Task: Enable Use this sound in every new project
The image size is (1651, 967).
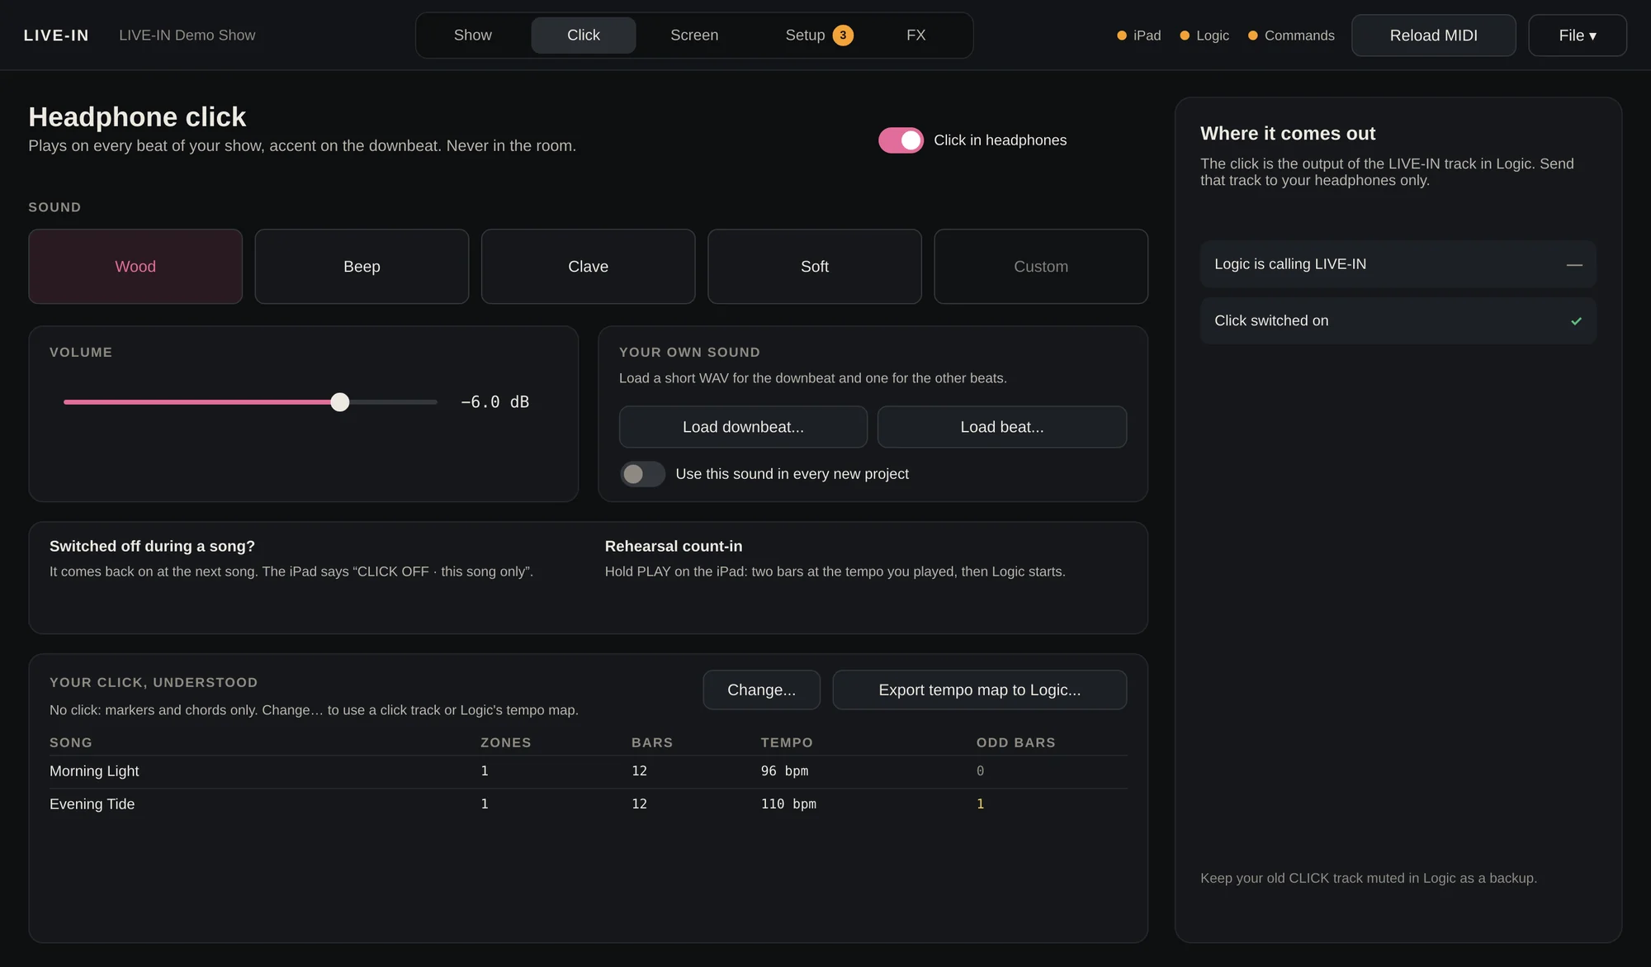Action: click(x=642, y=474)
